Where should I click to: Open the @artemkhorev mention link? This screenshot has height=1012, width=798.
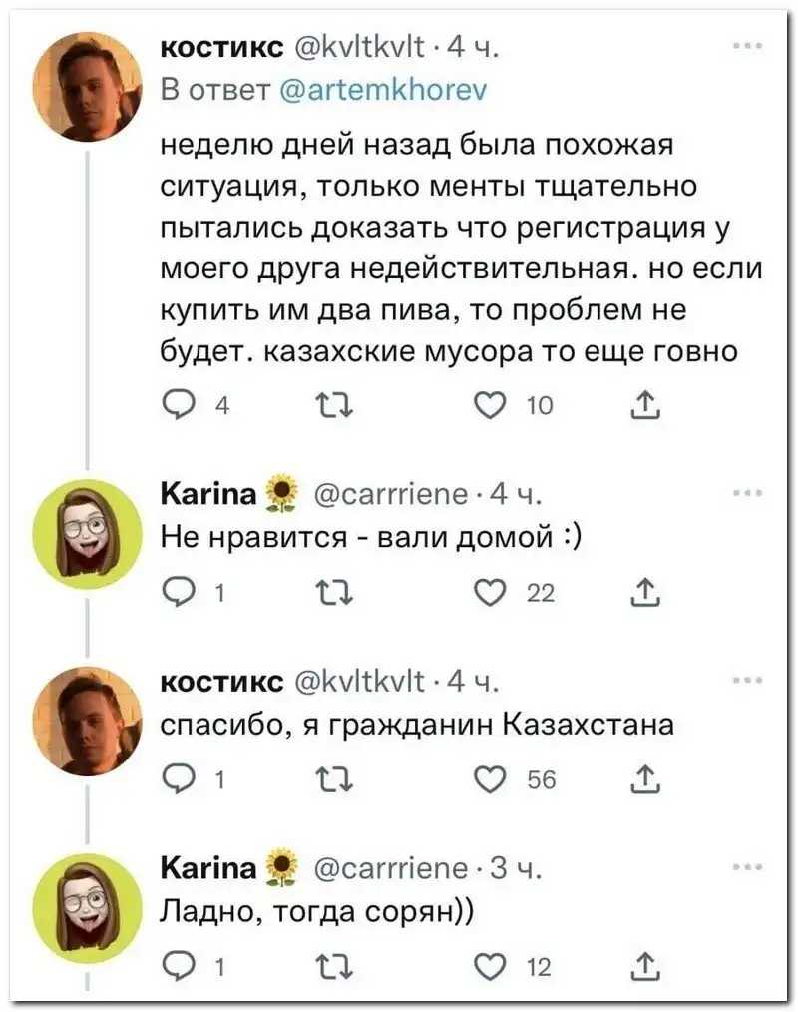click(x=379, y=91)
